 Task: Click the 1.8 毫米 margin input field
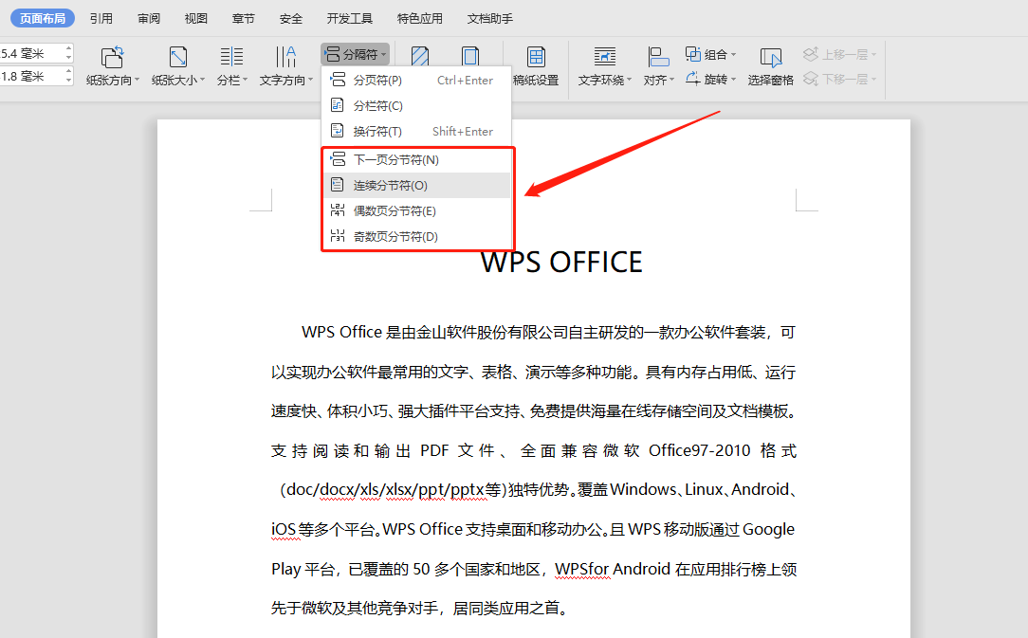(x=31, y=76)
